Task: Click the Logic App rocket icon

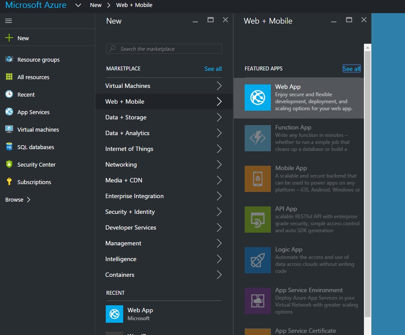Action: pos(257,260)
